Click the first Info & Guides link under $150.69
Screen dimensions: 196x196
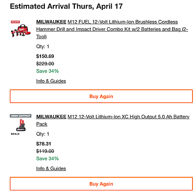pyautogui.click(x=51, y=81)
